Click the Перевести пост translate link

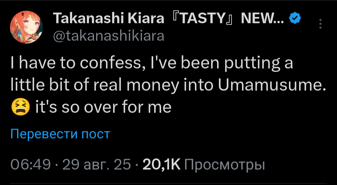[x=60, y=134]
